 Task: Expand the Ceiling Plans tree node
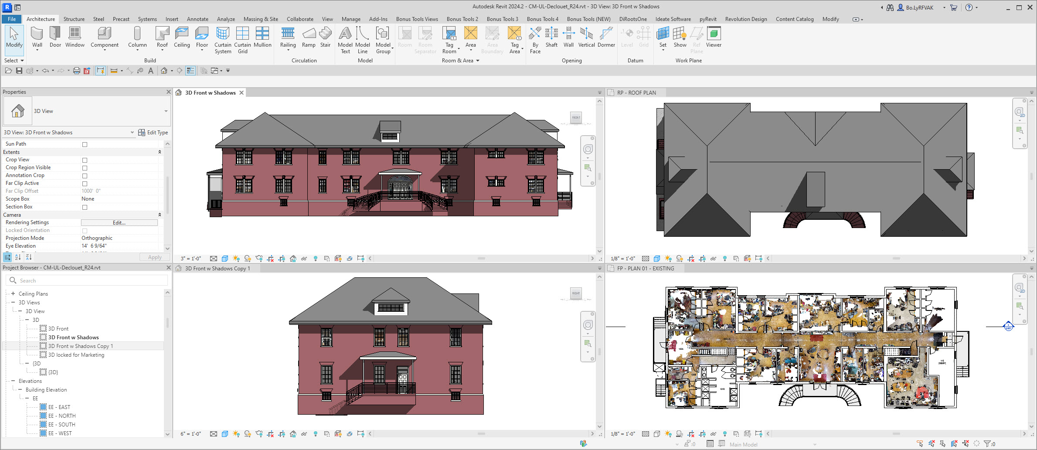pyautogui.click(x=13, y=294)
